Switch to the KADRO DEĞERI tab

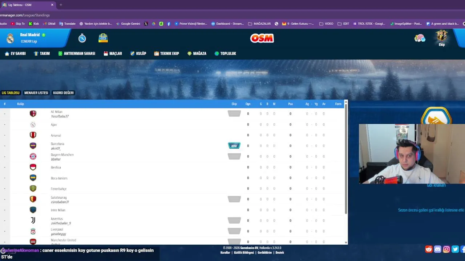(x=63, y=93)
